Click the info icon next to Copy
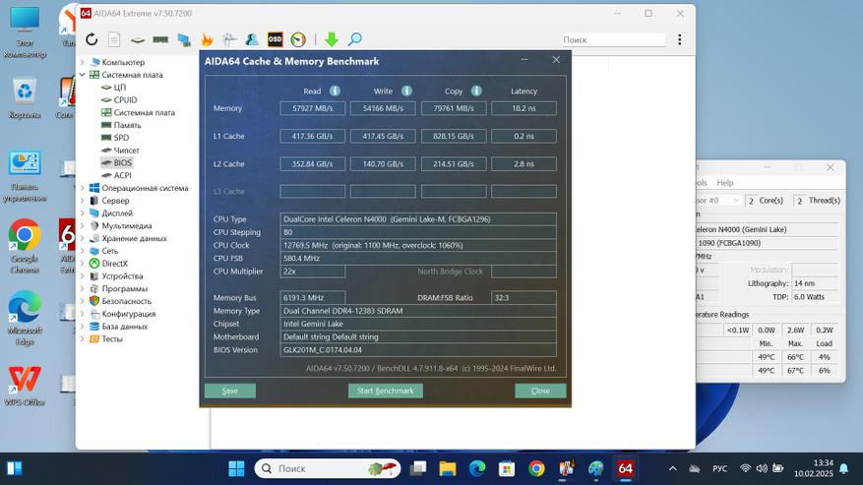Viewport: 863px width, 485px height. click(x=476, y=91)
